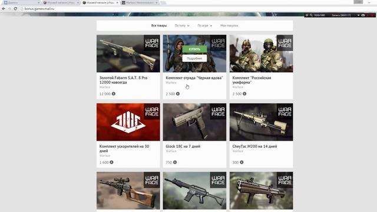Open the brown shotgun thumbnail in the bottom row
This screenshot has width=377, height=212.
tap(261, 191)
